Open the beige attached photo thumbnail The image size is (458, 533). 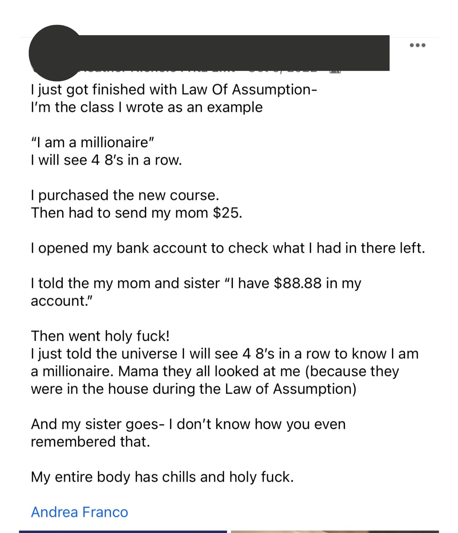tap(335, 532)
